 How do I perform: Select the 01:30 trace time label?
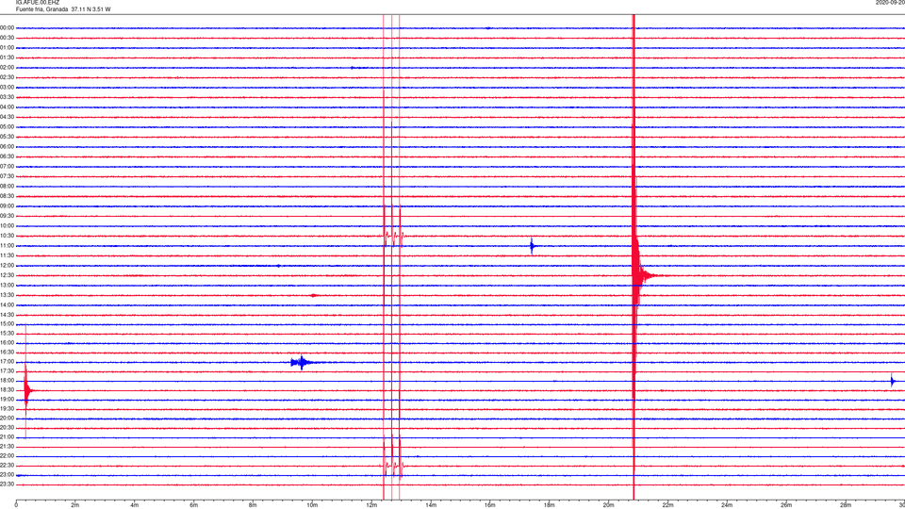click(7, 57)
